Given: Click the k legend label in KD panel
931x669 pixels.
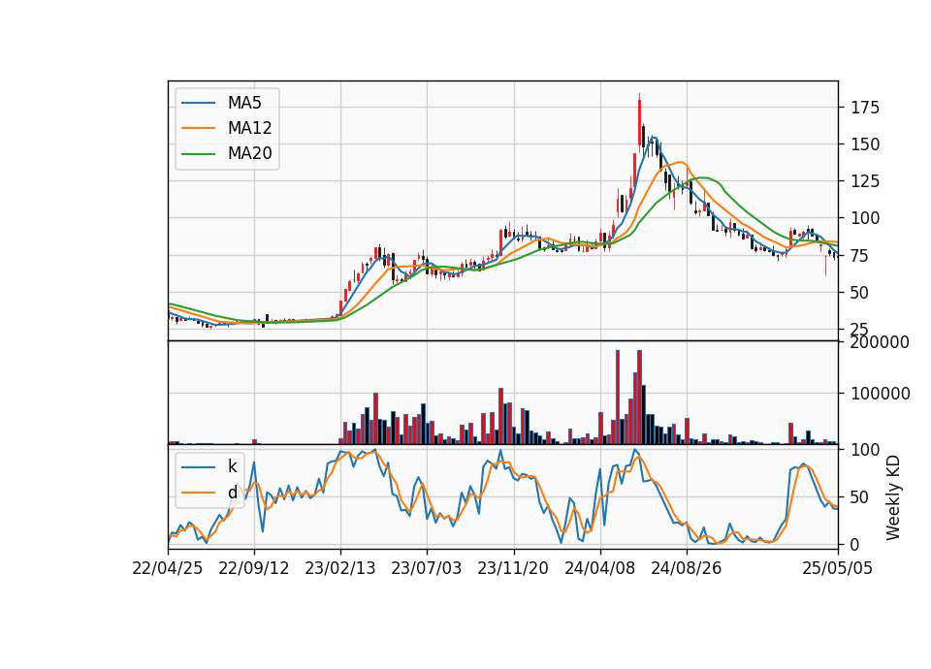Looking at the screenshot, I should click(x=232, y=466).
